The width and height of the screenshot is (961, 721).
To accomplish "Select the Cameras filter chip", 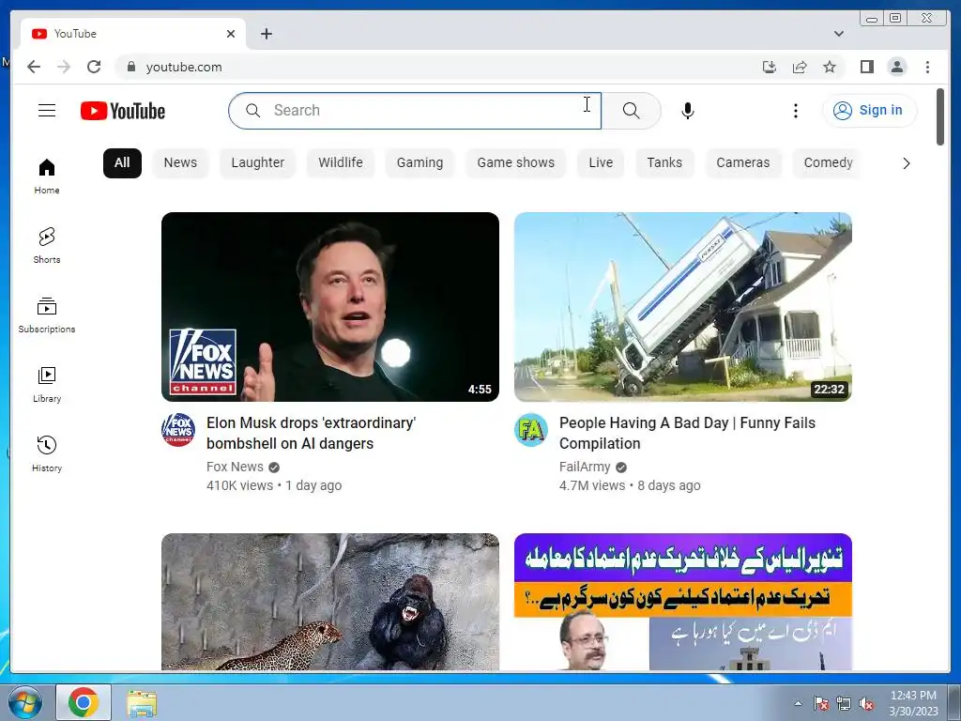I will click(x=743, y=163).
